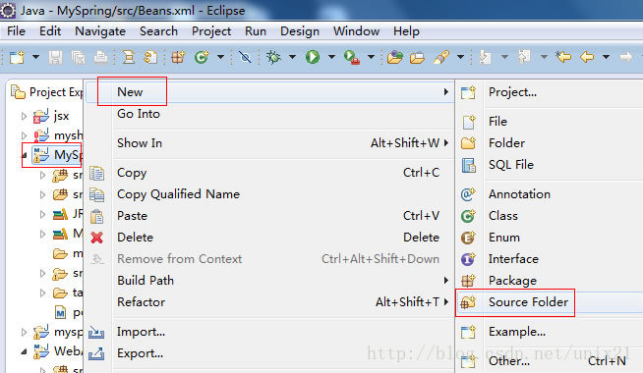The image size is (643, 373).
Task: Select Folder in the New submenu
Action: point(550,143)
